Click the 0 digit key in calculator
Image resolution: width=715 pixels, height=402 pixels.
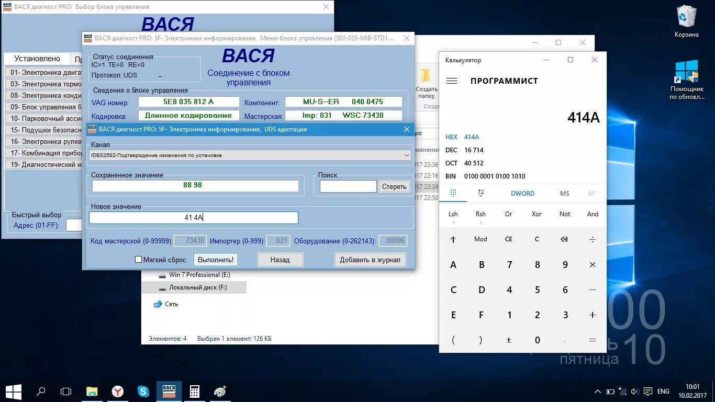[537, 340]
